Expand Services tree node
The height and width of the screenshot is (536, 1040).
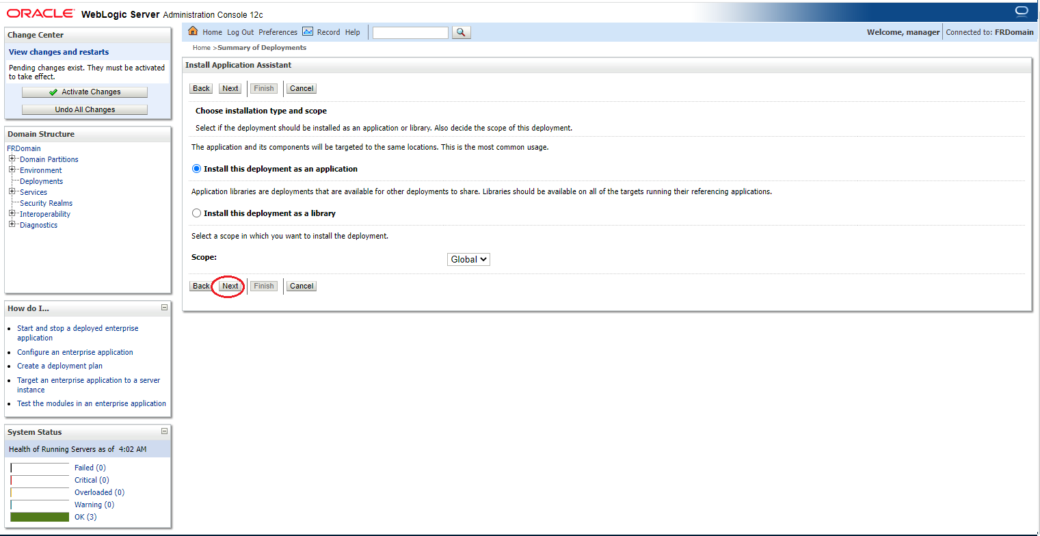[x=12, y=192]
